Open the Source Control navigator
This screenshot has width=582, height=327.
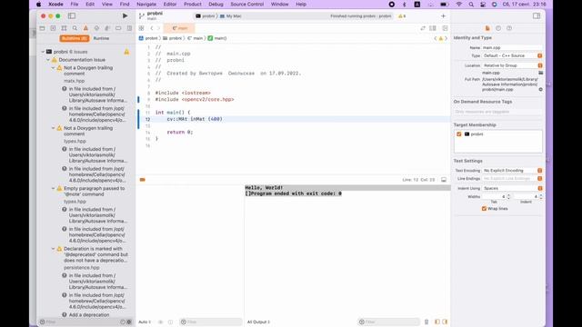[53, 28]
